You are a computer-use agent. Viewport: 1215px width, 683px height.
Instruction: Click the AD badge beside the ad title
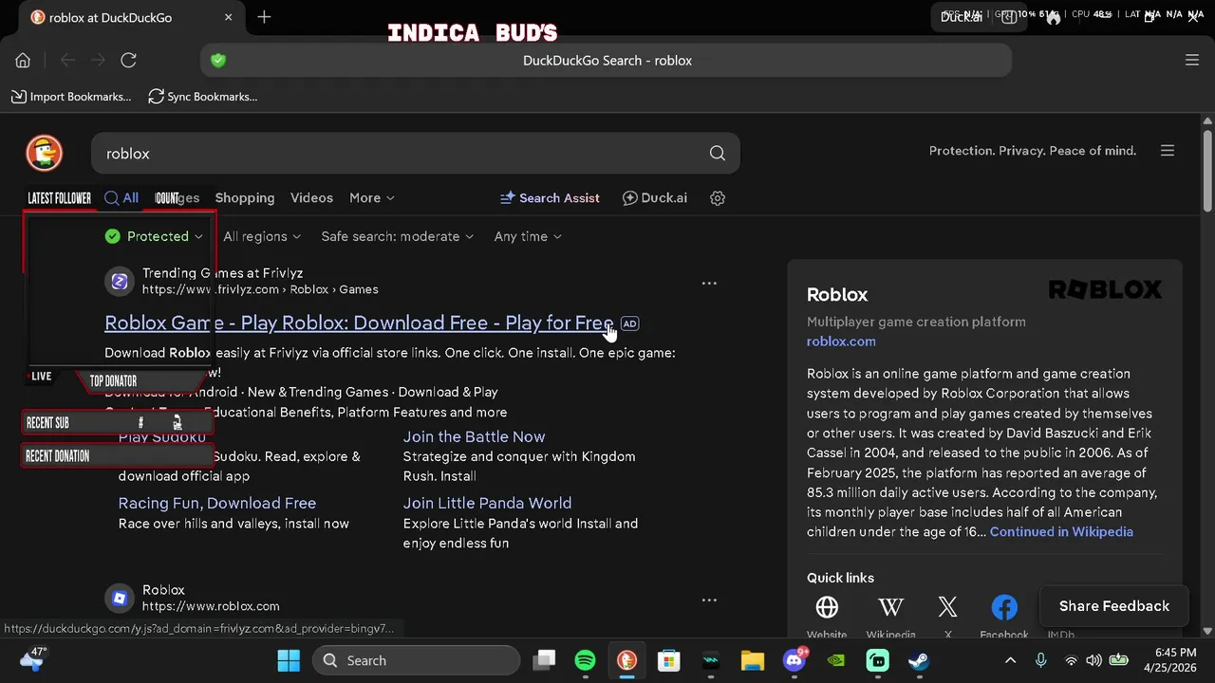(x=629, y=323)
